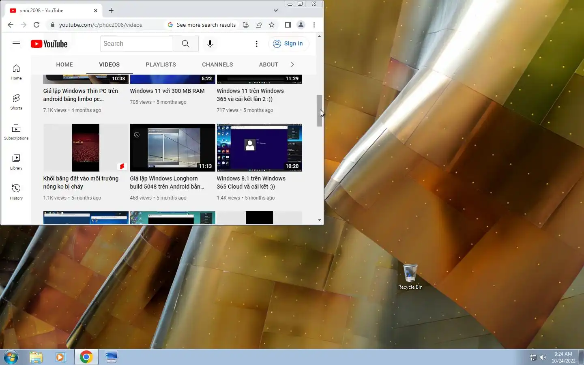Click the phúc2008 - YouTube browser tab

coord(54,11)
